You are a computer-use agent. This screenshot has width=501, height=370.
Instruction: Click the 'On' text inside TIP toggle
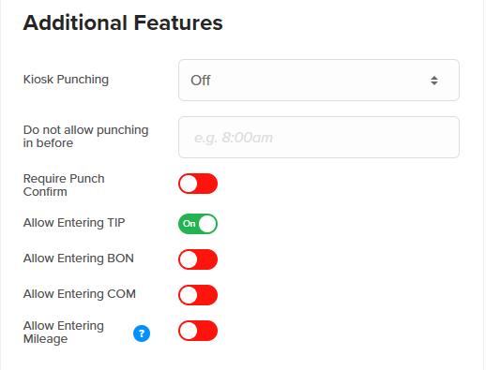(x=189, y=224)
